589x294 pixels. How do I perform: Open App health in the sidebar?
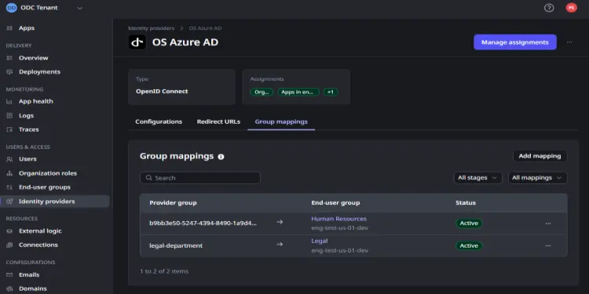coord(35,102)
